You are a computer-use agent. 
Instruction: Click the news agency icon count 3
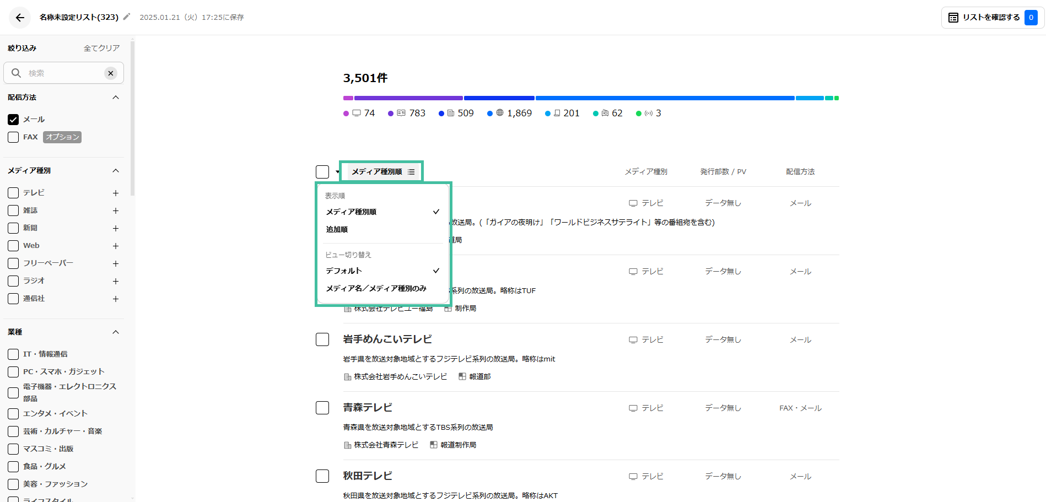click(x=649, y=113)
